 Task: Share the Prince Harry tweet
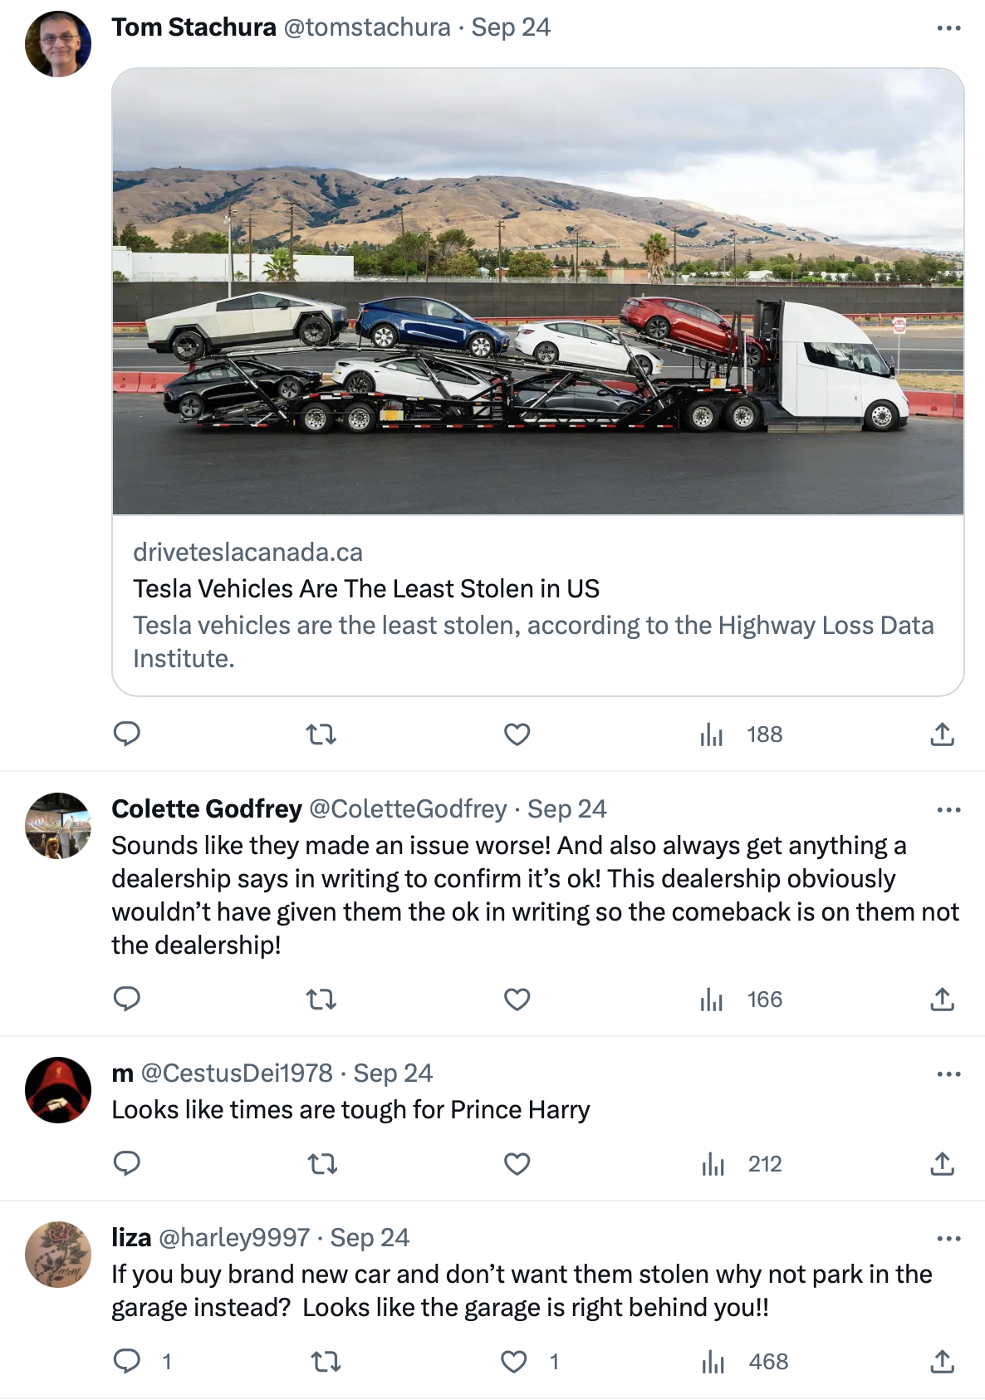pyautogui.click(x=942, y=1164)
